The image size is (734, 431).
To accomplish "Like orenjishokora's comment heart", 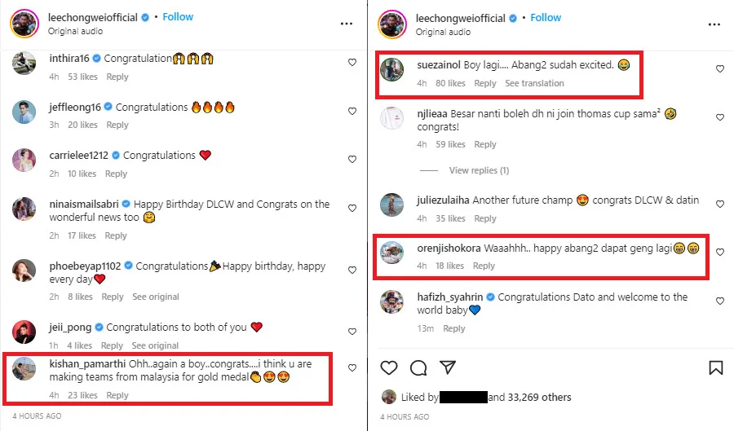I will click(719, 253).
